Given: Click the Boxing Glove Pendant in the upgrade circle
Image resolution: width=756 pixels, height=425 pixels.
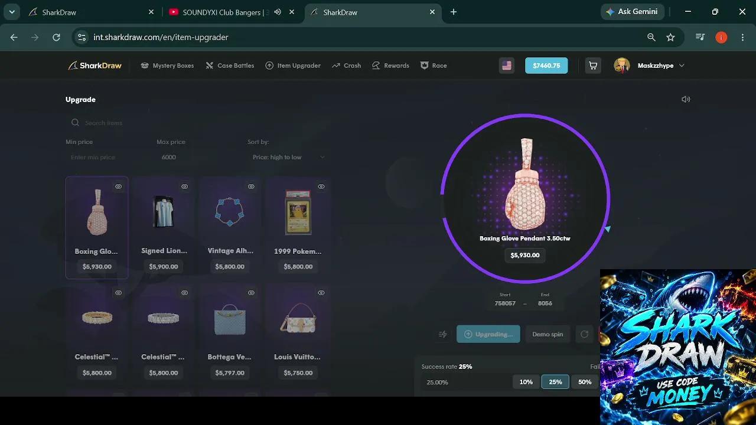Looking at the screenshot, I should [525, 183].
